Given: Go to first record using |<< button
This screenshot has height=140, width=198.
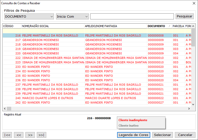Looking at the screenshot, I should [x=7, y=135].
